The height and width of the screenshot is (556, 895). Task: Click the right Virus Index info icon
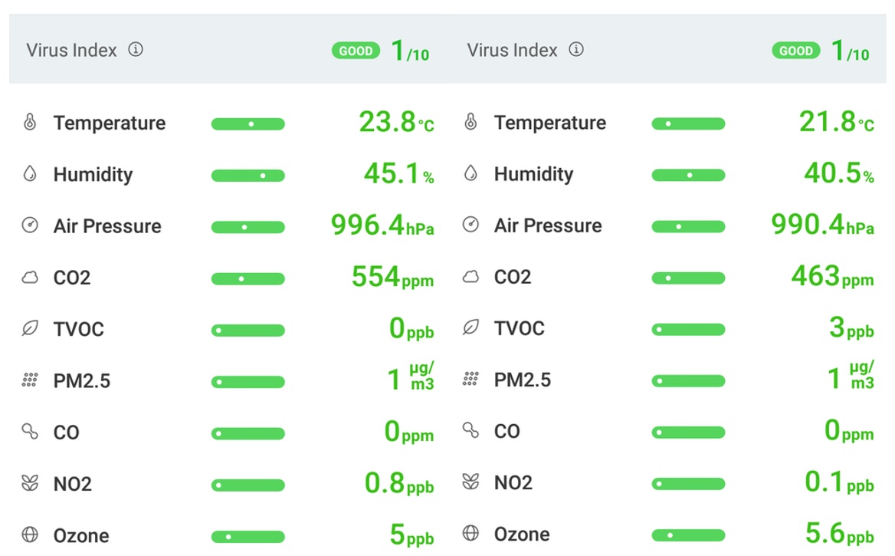[x=576, y=50]
